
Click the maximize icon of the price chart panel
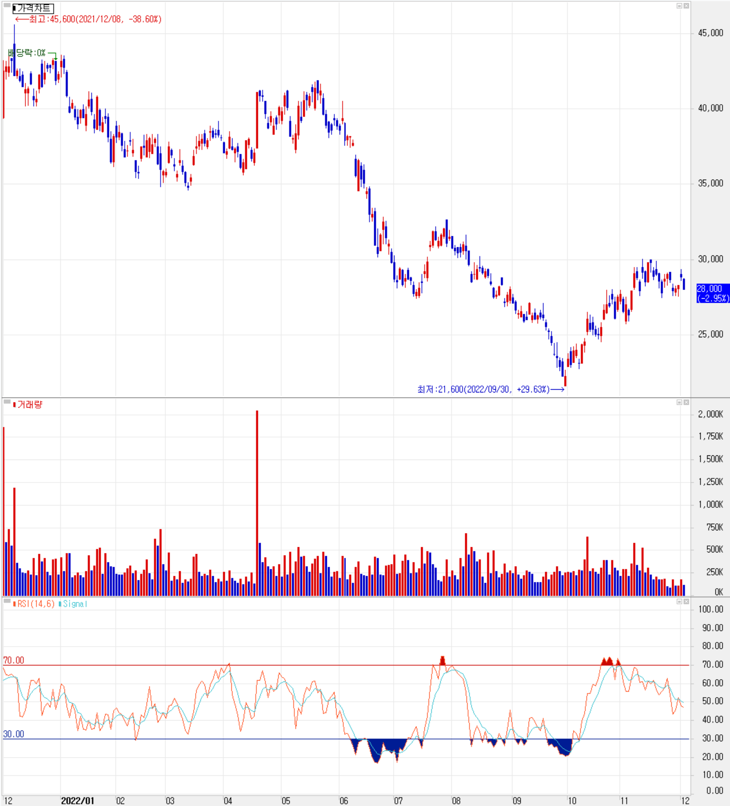(x=679, y=6)
